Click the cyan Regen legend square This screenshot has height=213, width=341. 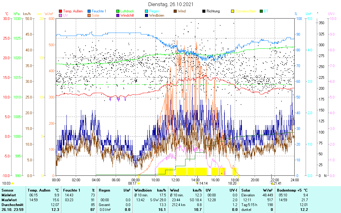(146, 11)
